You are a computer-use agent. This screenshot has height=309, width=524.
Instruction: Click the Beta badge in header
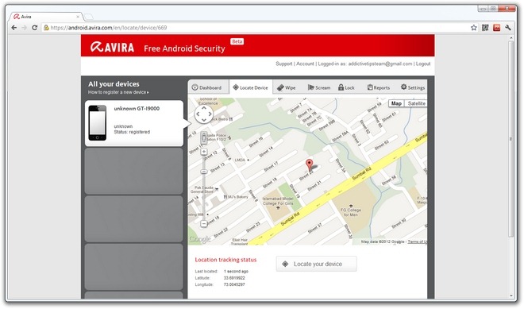tap(237, 41)
